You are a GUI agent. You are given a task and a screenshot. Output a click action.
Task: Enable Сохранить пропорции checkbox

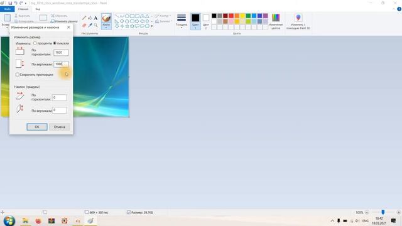tap(17, 75)
